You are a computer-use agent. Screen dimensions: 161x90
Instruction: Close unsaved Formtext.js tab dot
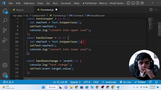56,9
